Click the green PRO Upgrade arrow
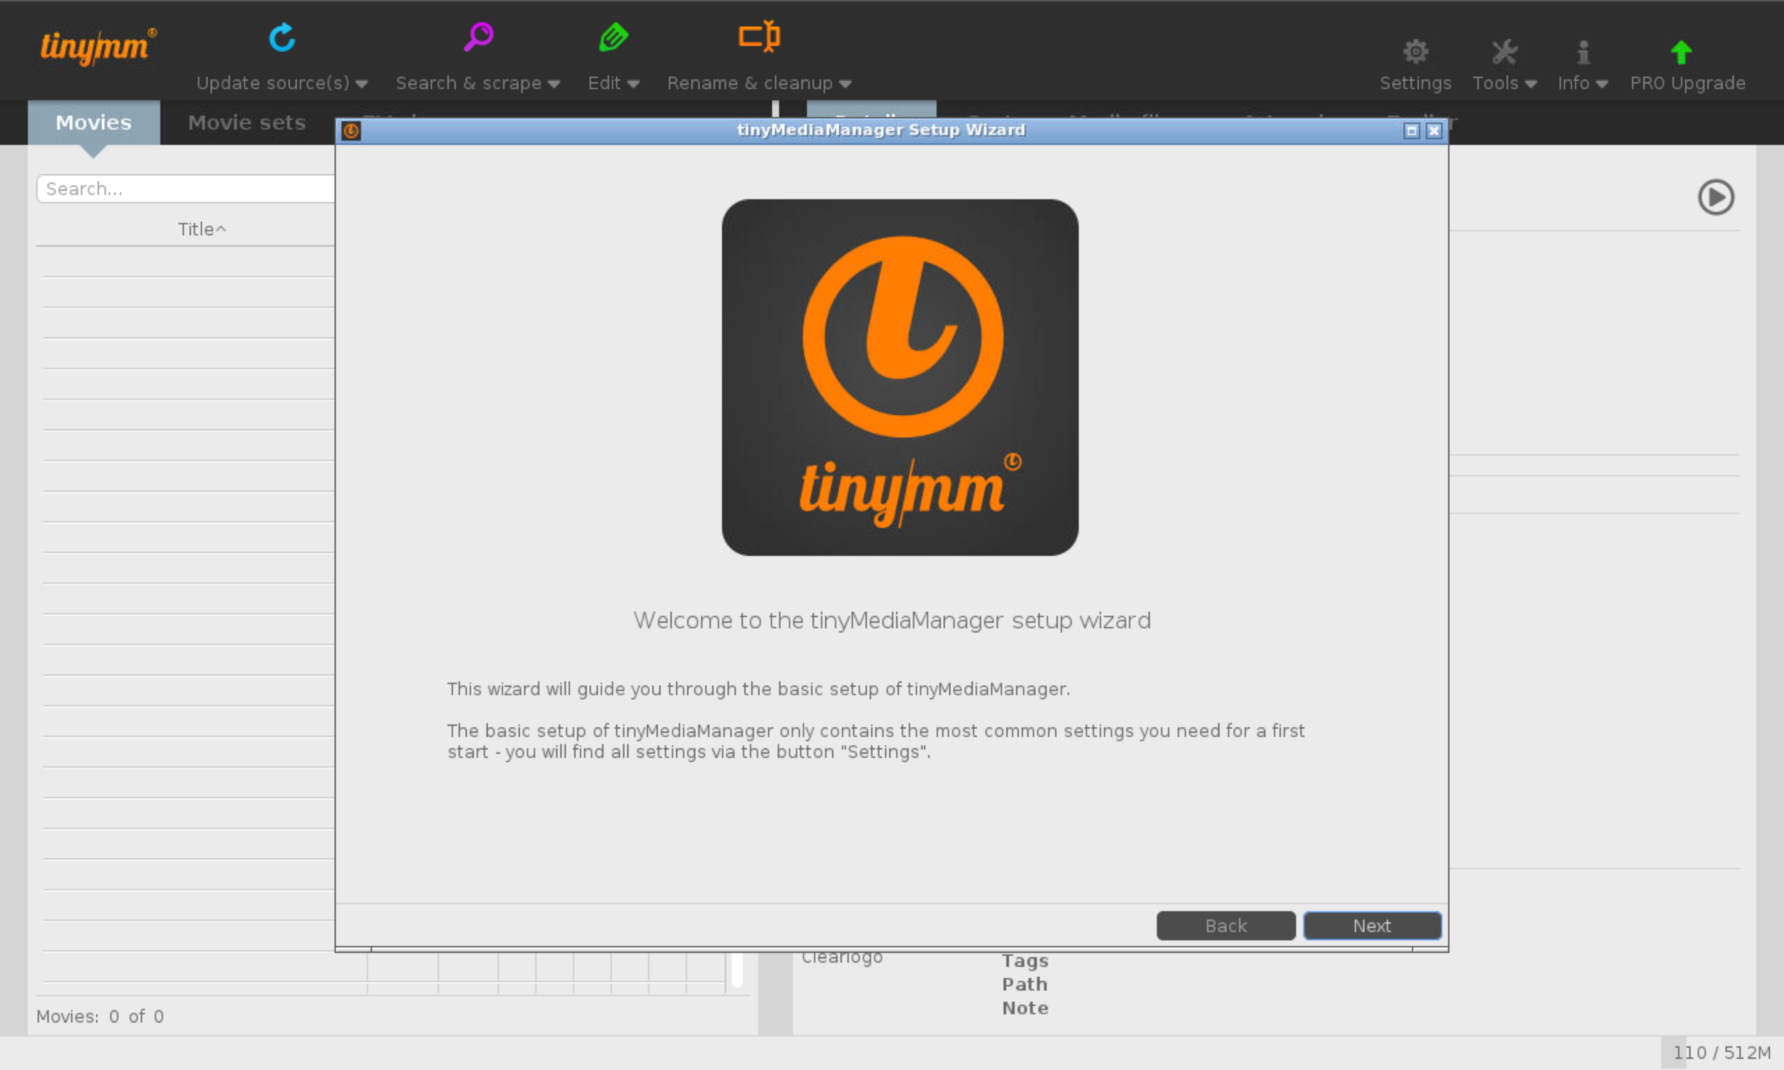Screen dimensions: 1784x1070 click(1681, 52)
